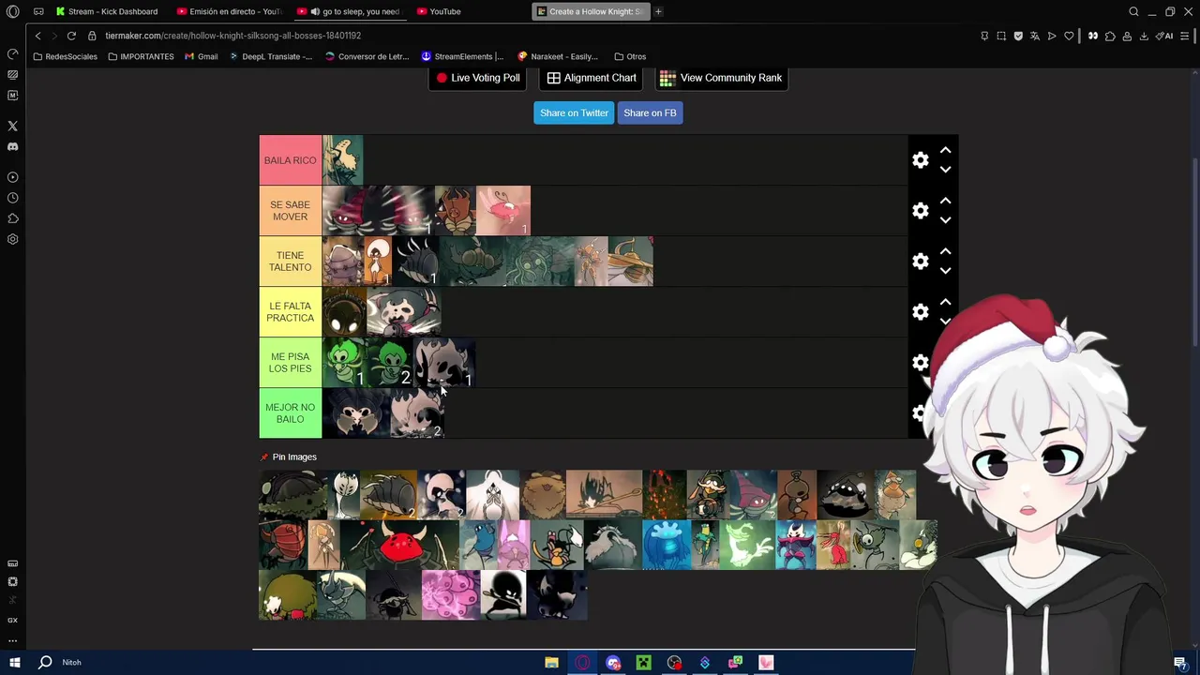The image size is (1200, 675).
Task: Move BAILA RICO tier up with arrow
Action: (945, 150)
